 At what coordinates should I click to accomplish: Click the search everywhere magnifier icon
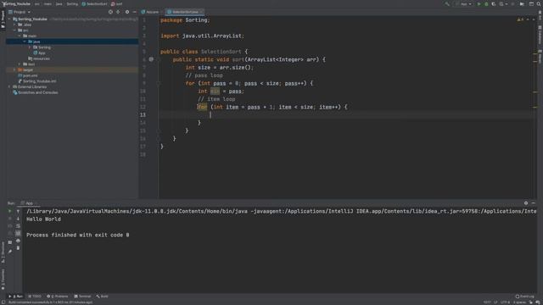(x=539, y=4)
